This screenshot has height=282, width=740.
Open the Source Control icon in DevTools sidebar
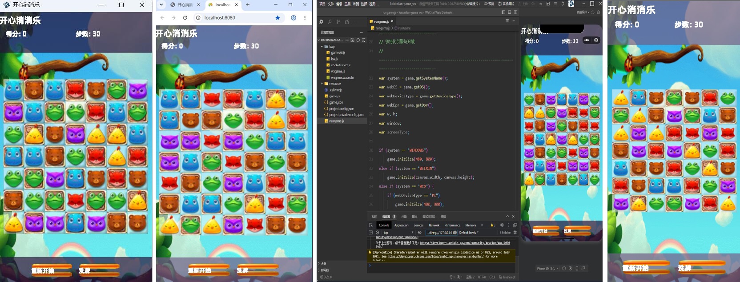pos(338,21)
